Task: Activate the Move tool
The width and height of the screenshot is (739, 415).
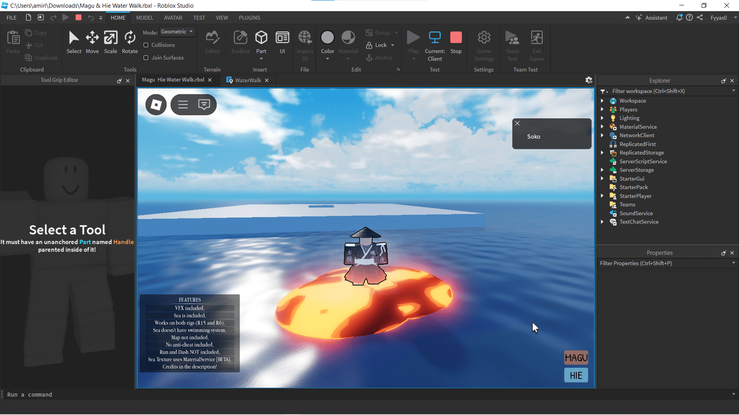Action: click(92, 42)
